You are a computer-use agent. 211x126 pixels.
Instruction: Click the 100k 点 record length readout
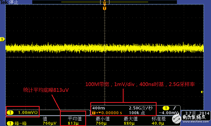pos(138,113)
